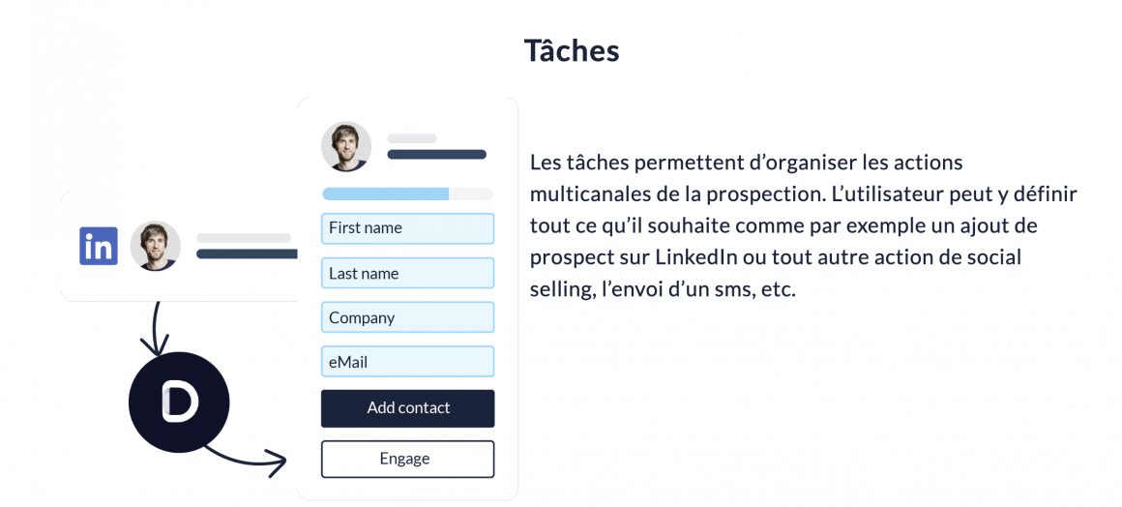This screenshot has height=507, width=1122.
Task: Focus the First name input field
Action: click(x=407, y=228)
